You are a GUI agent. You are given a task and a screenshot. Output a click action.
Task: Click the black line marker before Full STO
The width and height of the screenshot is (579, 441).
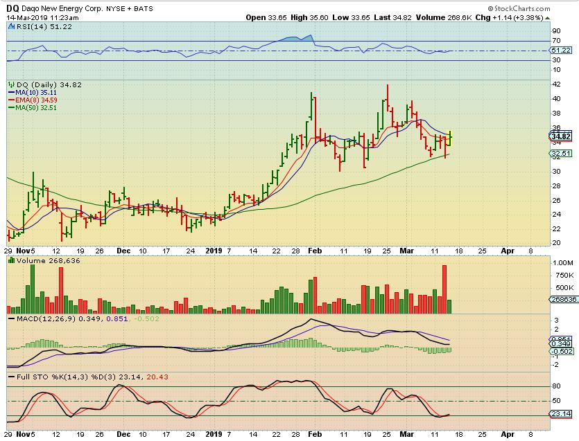click(x=12, y=377)
